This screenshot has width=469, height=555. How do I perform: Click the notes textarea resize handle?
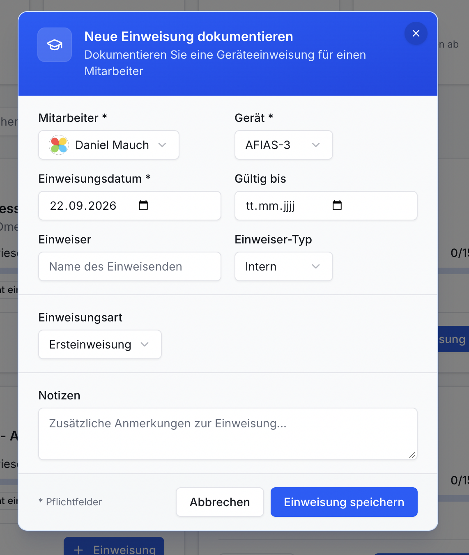[412, 455]
